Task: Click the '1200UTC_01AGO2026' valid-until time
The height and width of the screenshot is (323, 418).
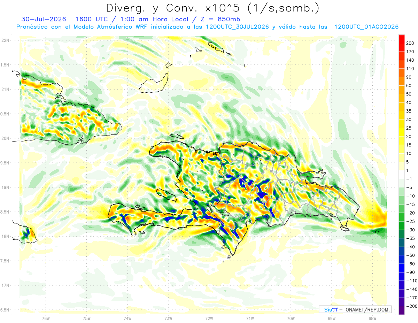Action: 366,27
